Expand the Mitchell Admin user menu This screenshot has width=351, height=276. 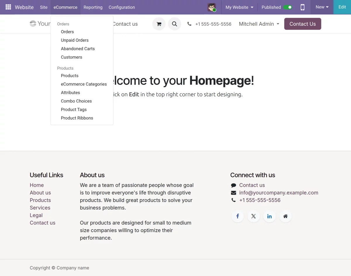point(259,24)
